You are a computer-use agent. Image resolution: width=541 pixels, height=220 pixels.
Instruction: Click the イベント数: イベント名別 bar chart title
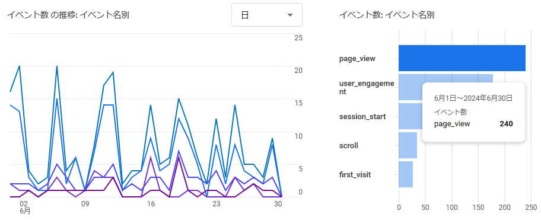coord(387,15)
